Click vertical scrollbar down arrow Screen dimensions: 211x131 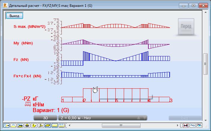click(206, 120)
